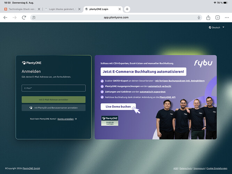
Task: Click the 18:50 clock in the status bar
Action: tap(7, 3)
